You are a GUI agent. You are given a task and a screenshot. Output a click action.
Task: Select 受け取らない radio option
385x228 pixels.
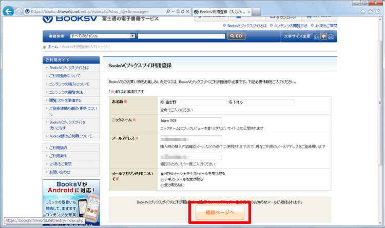pyautogui.click(x=162, y=185)
